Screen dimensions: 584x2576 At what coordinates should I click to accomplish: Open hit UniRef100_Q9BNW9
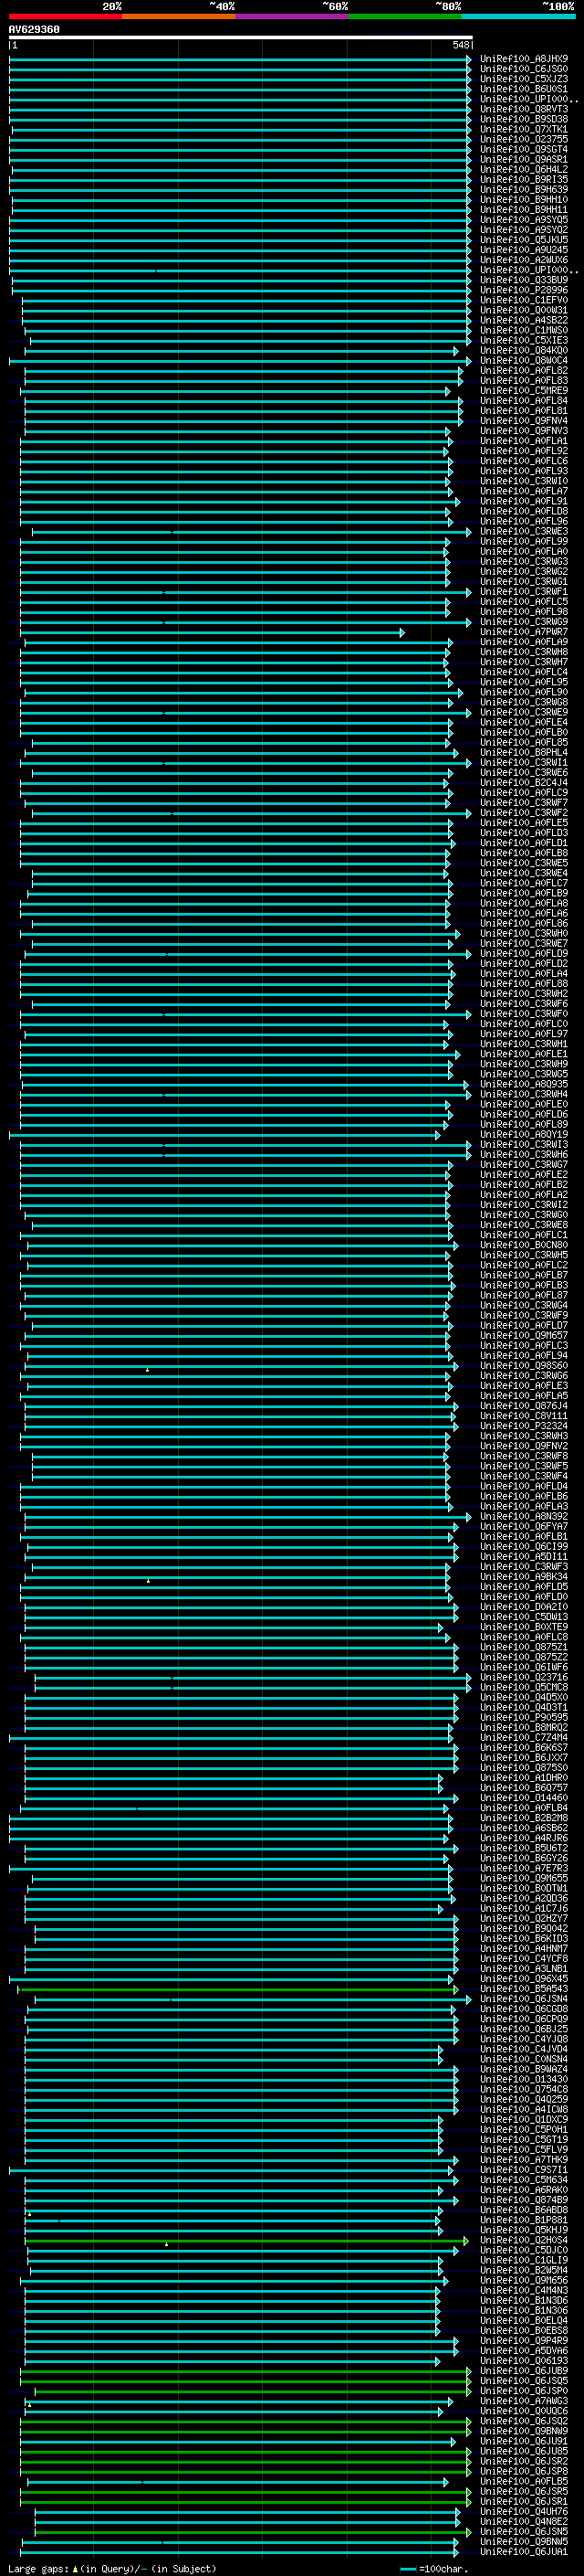pyautogui.click(x=524, y=2430)
